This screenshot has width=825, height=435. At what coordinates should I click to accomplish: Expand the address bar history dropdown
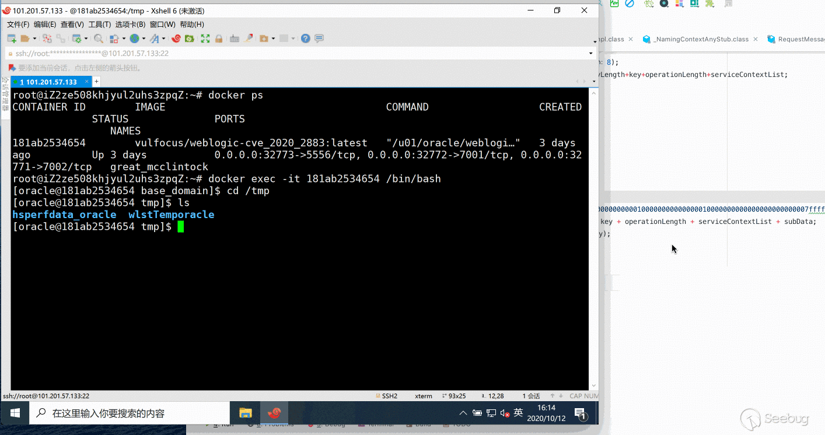pos(590,53)
